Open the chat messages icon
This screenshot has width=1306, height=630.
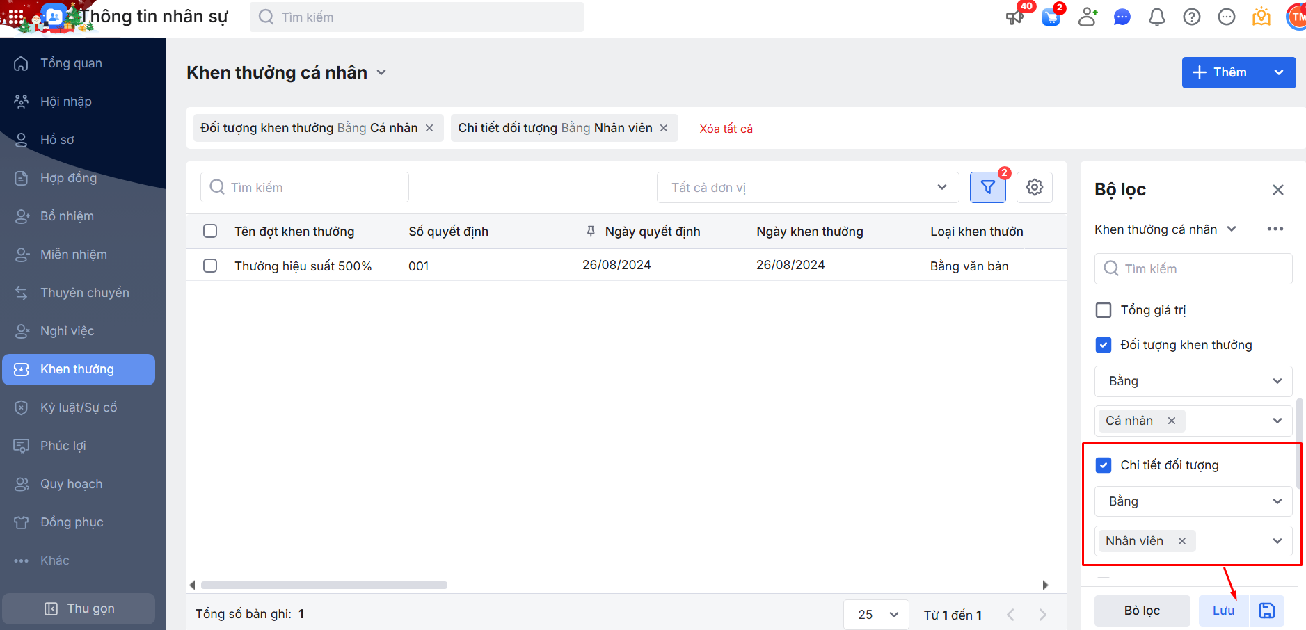[1122, 17]
